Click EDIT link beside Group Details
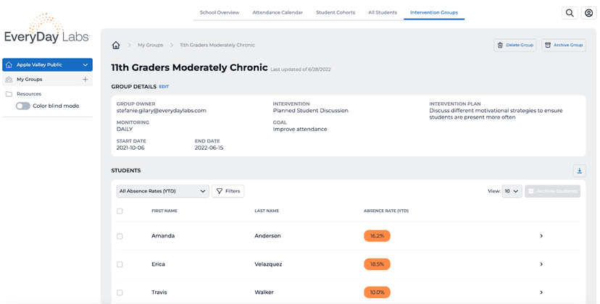 164,87
